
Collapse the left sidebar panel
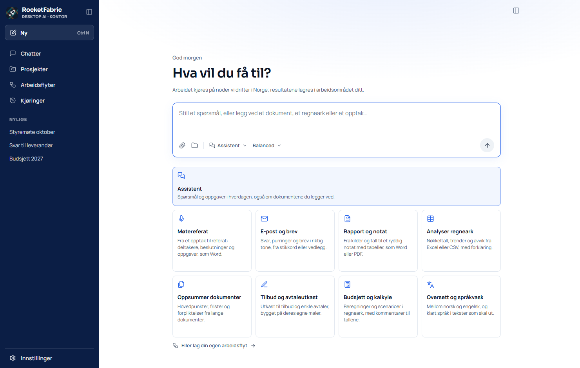point(89,12)
